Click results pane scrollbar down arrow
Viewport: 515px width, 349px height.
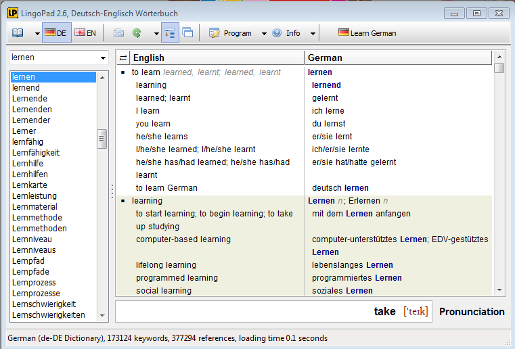tap(499, 290)
